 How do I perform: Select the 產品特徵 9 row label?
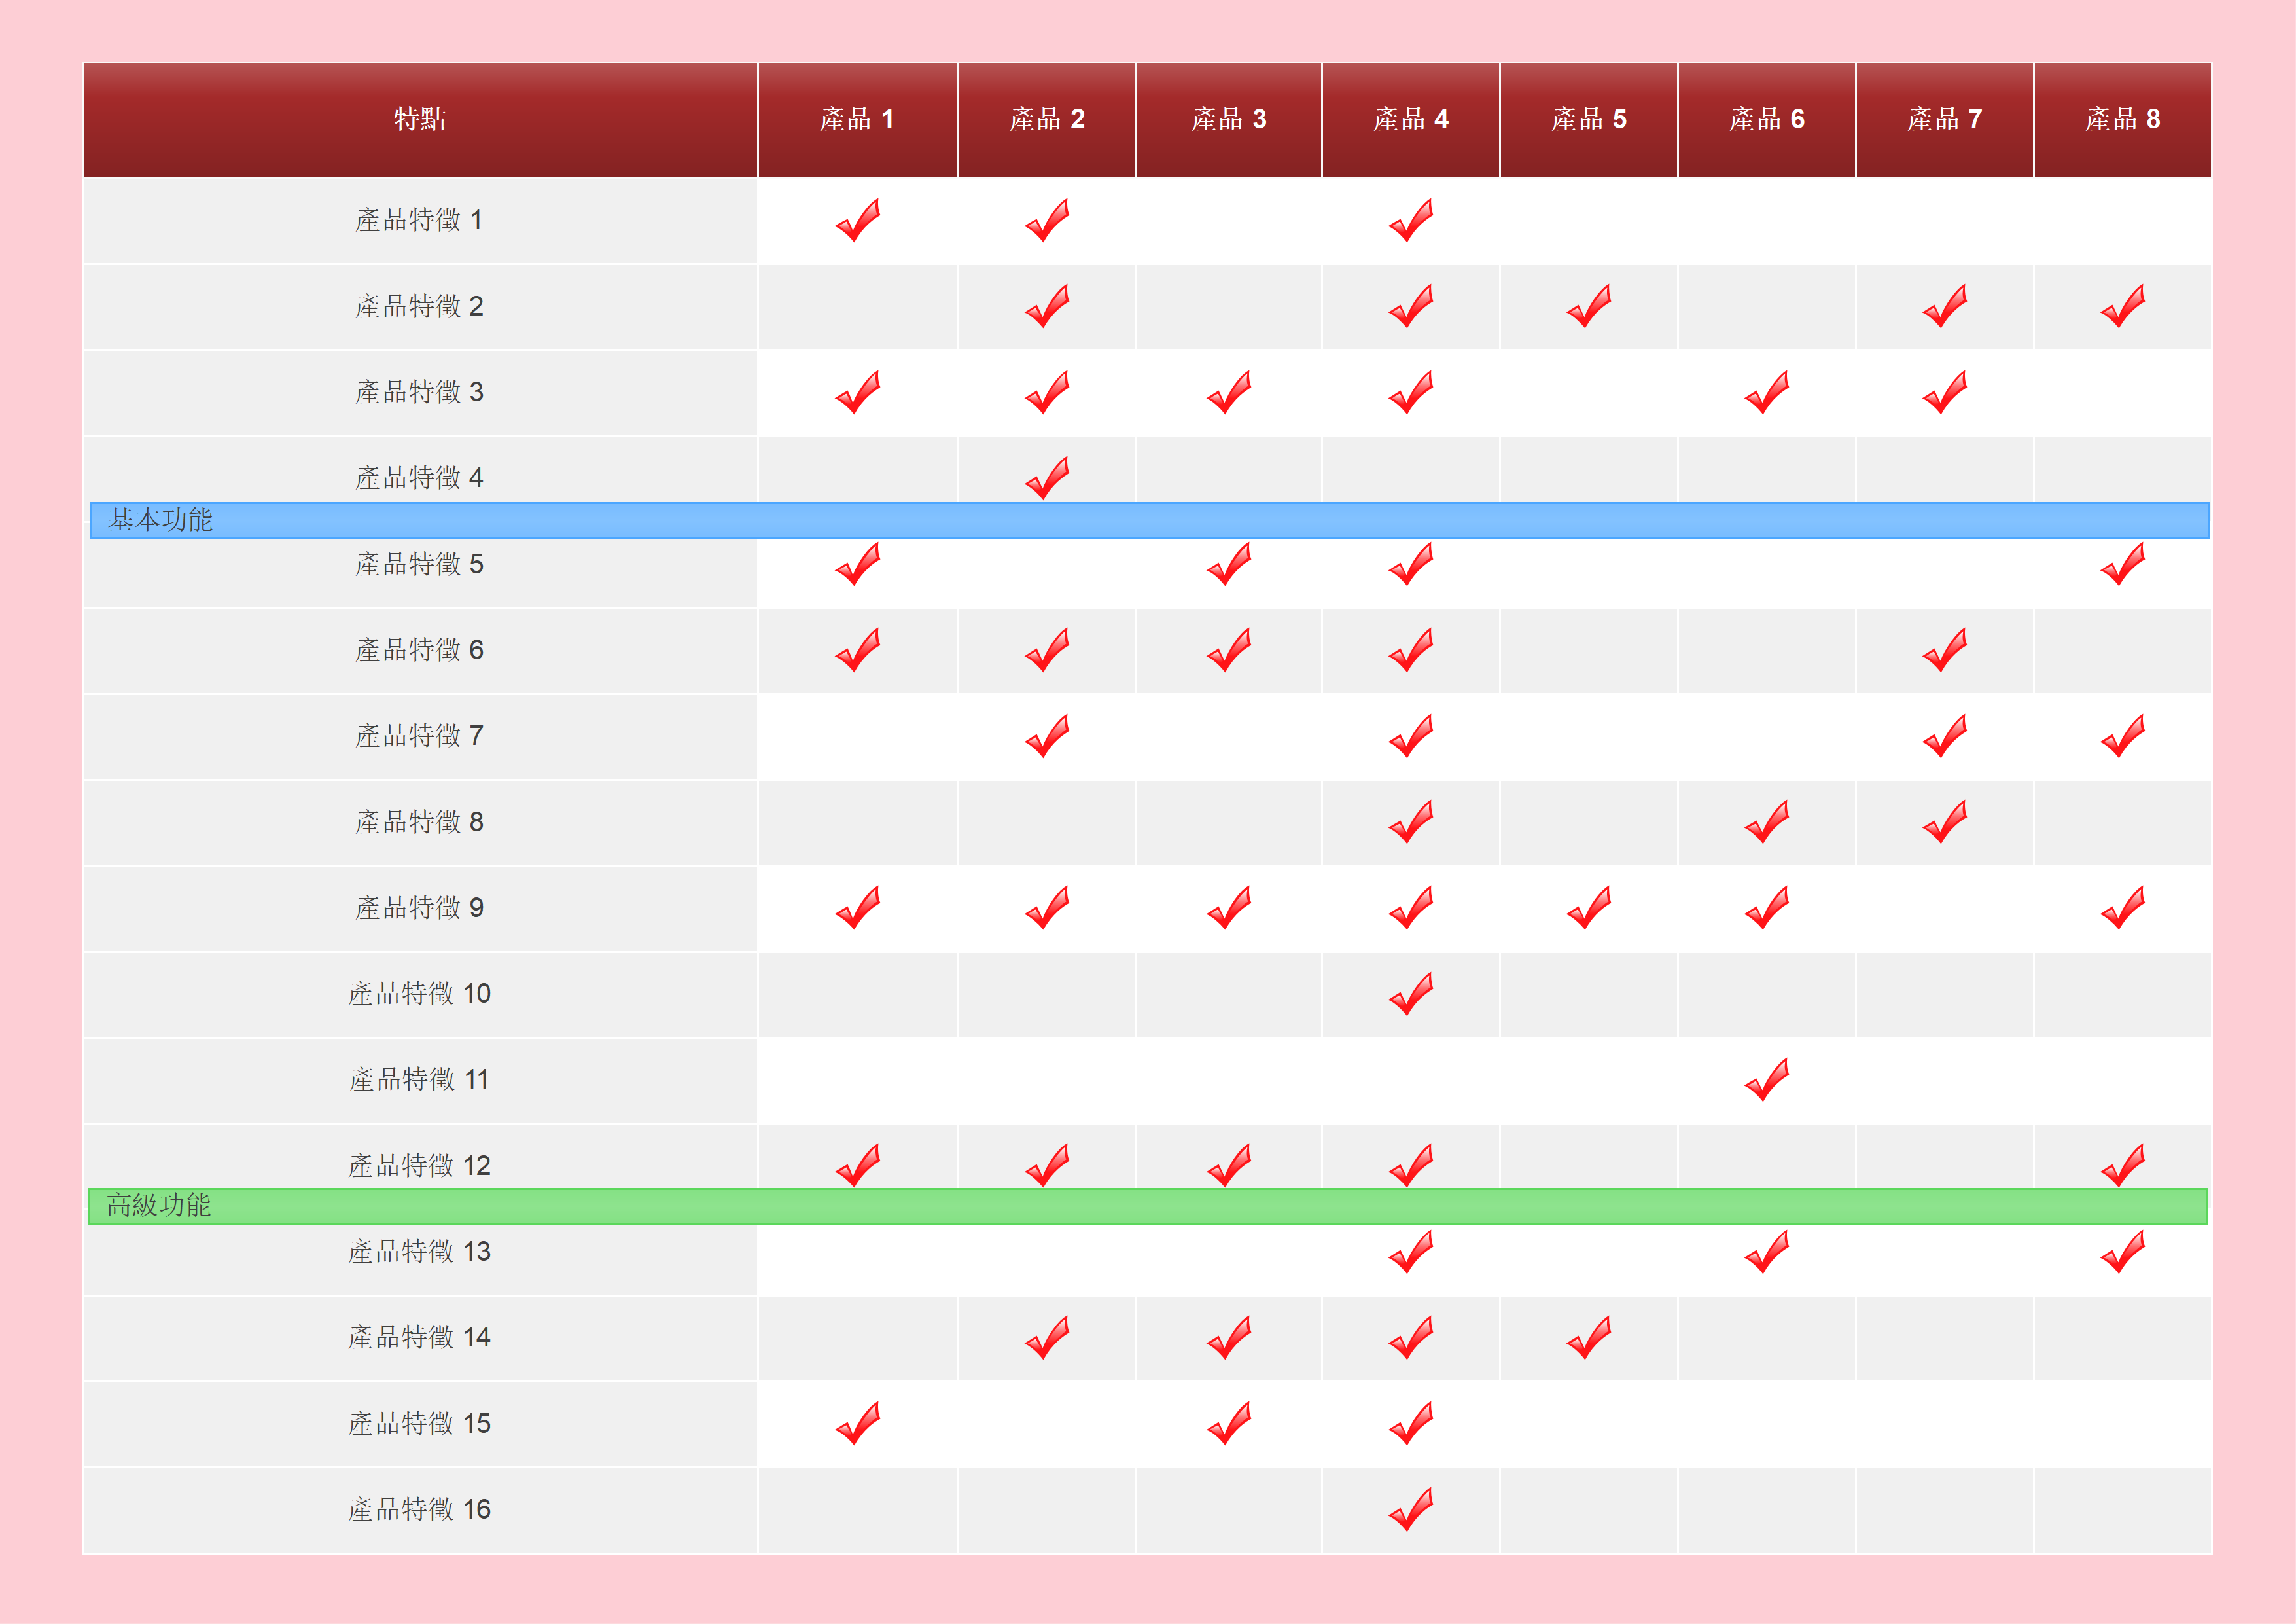(420, 909)
